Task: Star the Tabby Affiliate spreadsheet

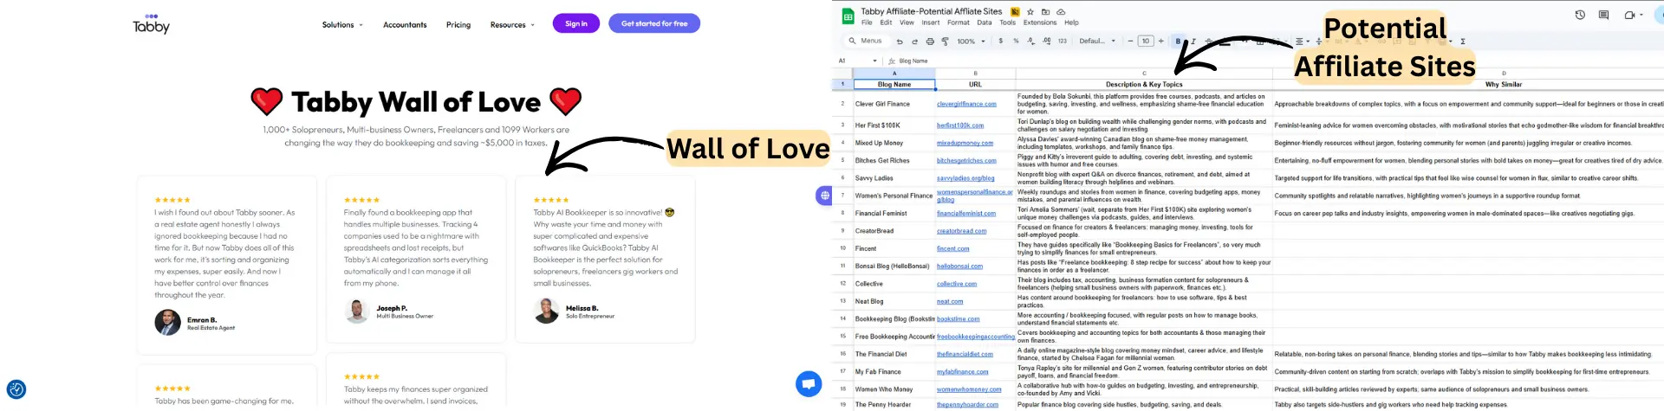Action: pos(1030,12)
